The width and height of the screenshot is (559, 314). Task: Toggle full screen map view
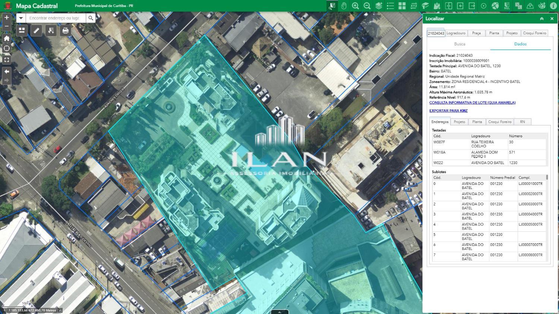pos(6,60)
